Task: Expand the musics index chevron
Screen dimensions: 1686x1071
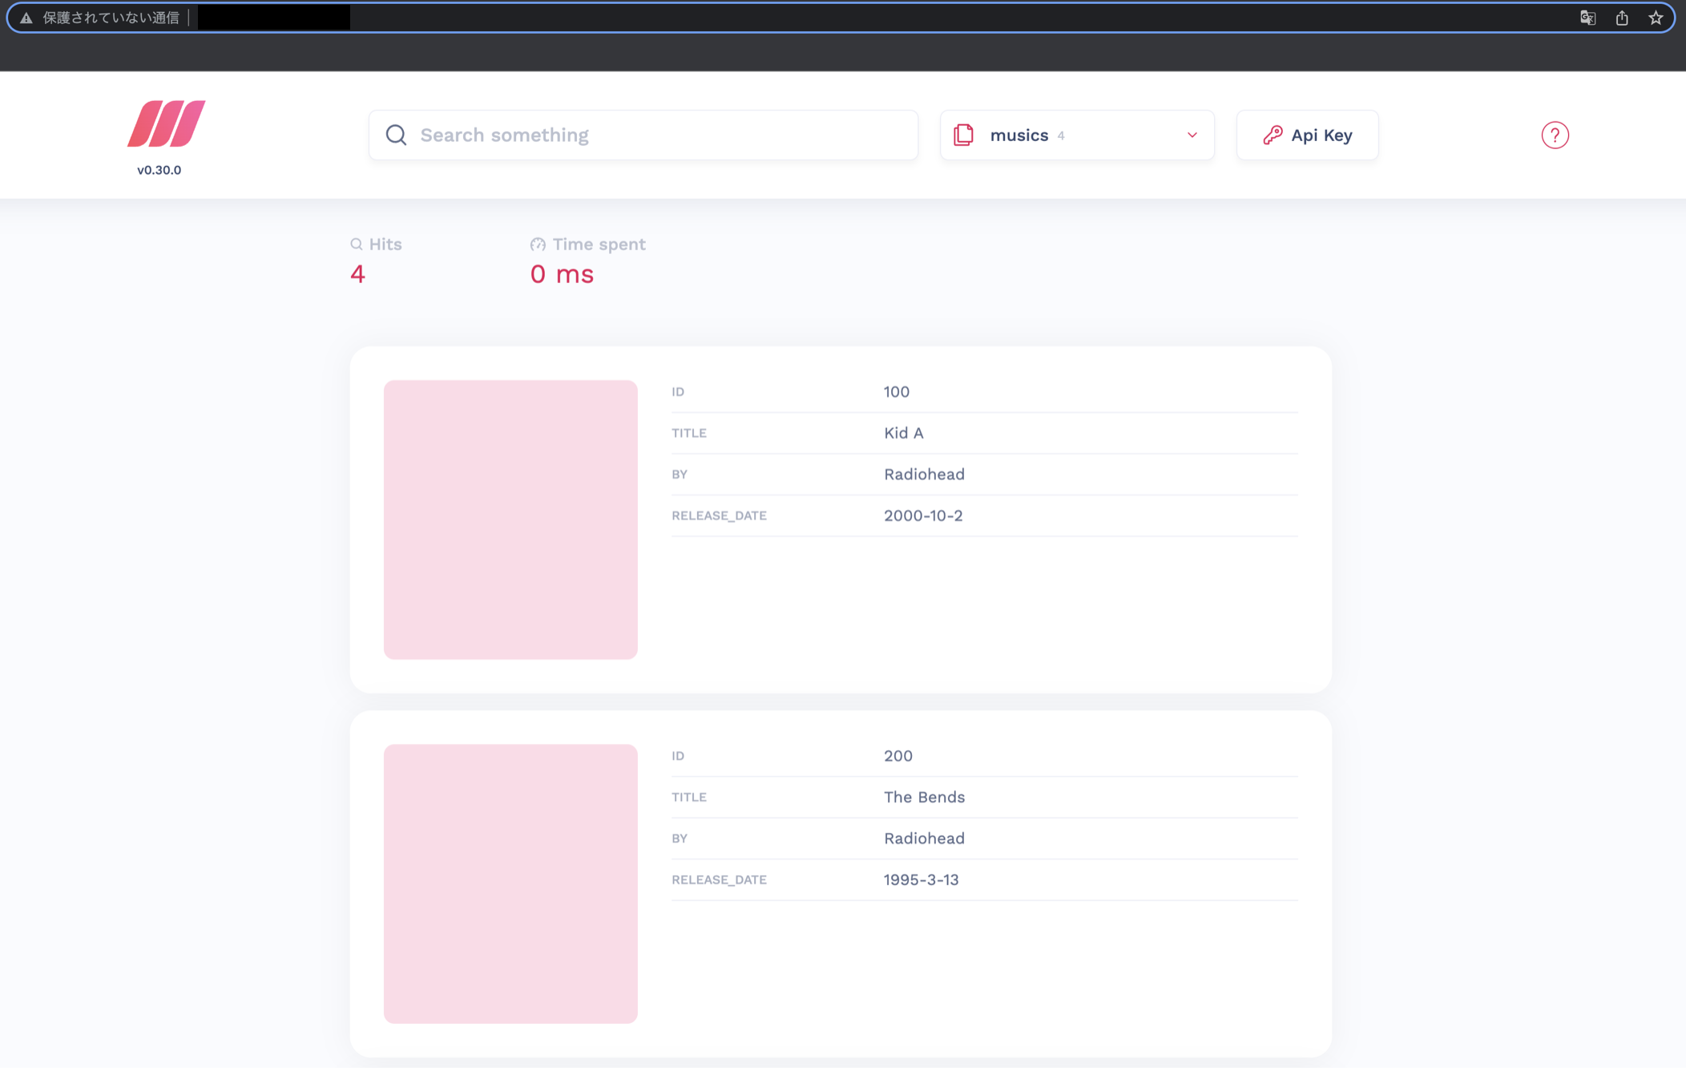Action: click(1192, 135)
